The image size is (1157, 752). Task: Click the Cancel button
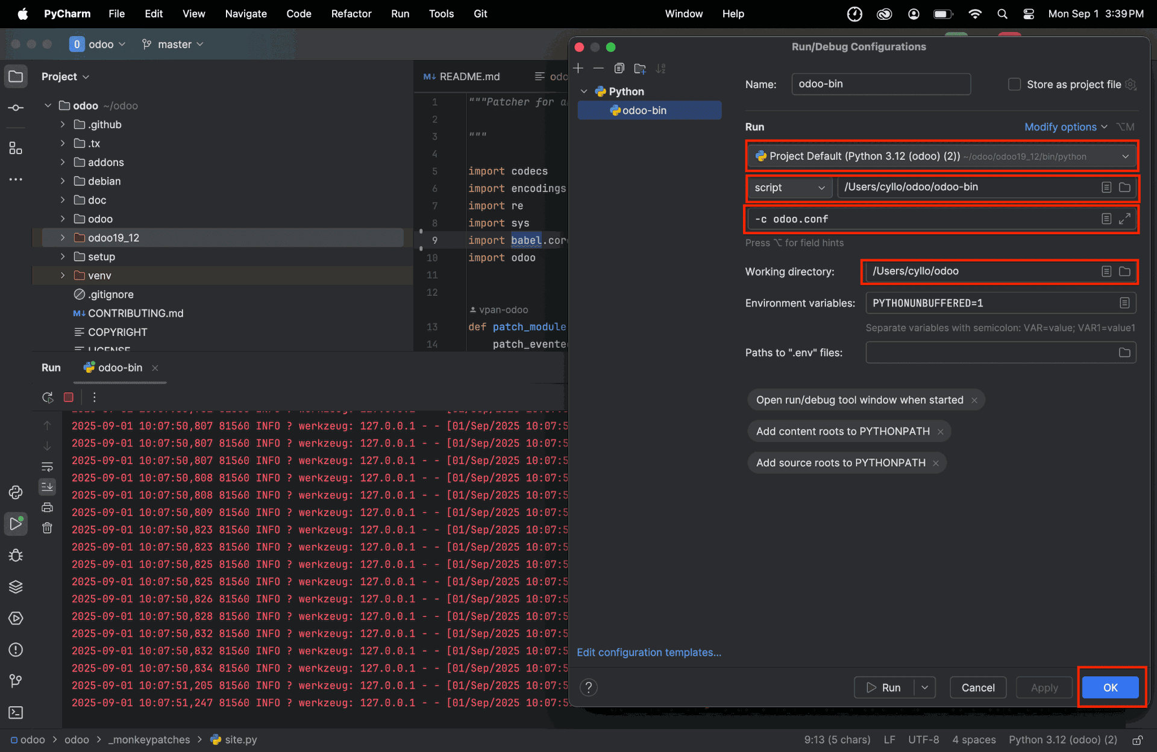tap(977, 688)
